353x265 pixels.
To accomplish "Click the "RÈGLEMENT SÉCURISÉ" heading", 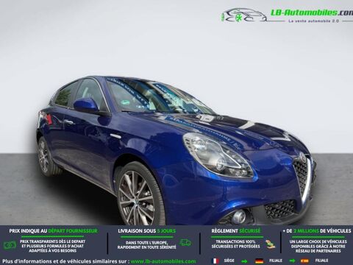I will [236, 231].
